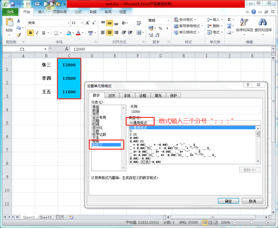The height and width of the screenshot is (228, 278).
Task: Click the zoom slider handle
Action: pyautogui.click(x=251, y=223)
